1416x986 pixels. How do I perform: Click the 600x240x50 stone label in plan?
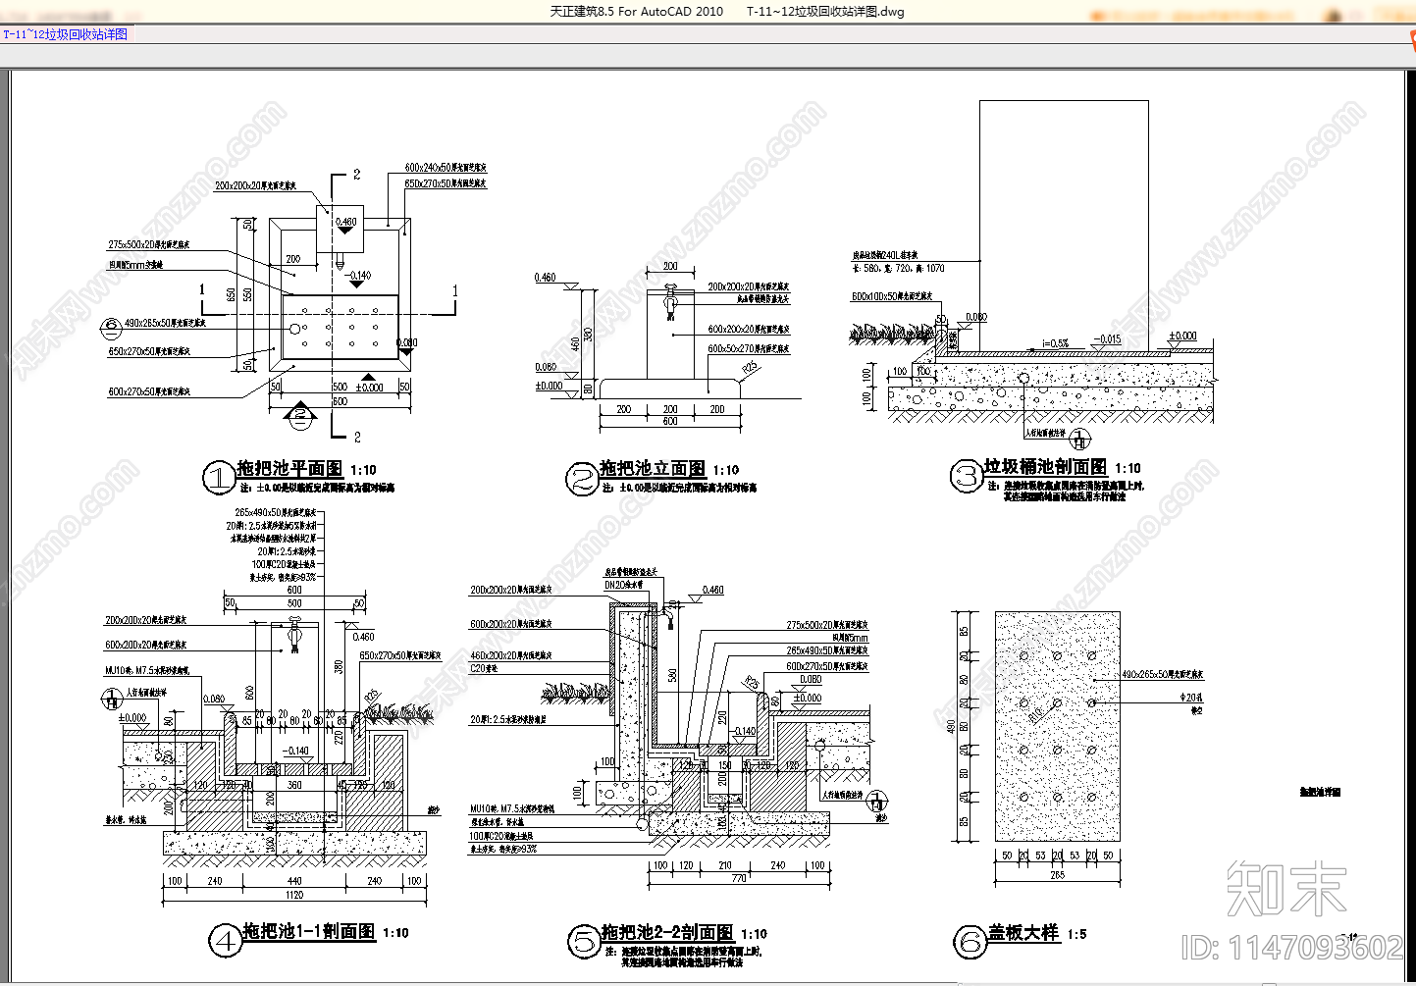pos(446,168)
